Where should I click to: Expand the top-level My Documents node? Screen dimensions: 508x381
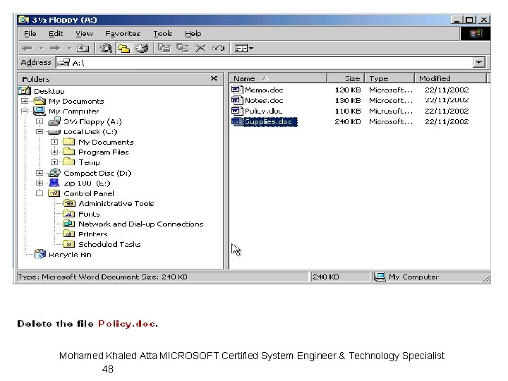coord(25,101)
